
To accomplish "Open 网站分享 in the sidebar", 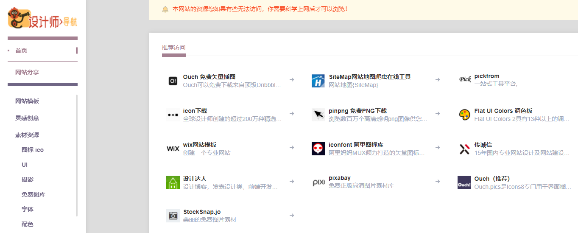I will click(27, 72).
